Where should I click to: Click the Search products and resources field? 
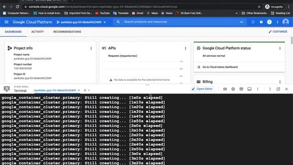(179, 22)
